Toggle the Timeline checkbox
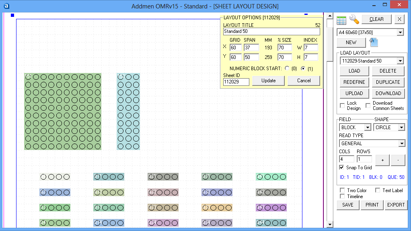 click(x=342, y=196)
